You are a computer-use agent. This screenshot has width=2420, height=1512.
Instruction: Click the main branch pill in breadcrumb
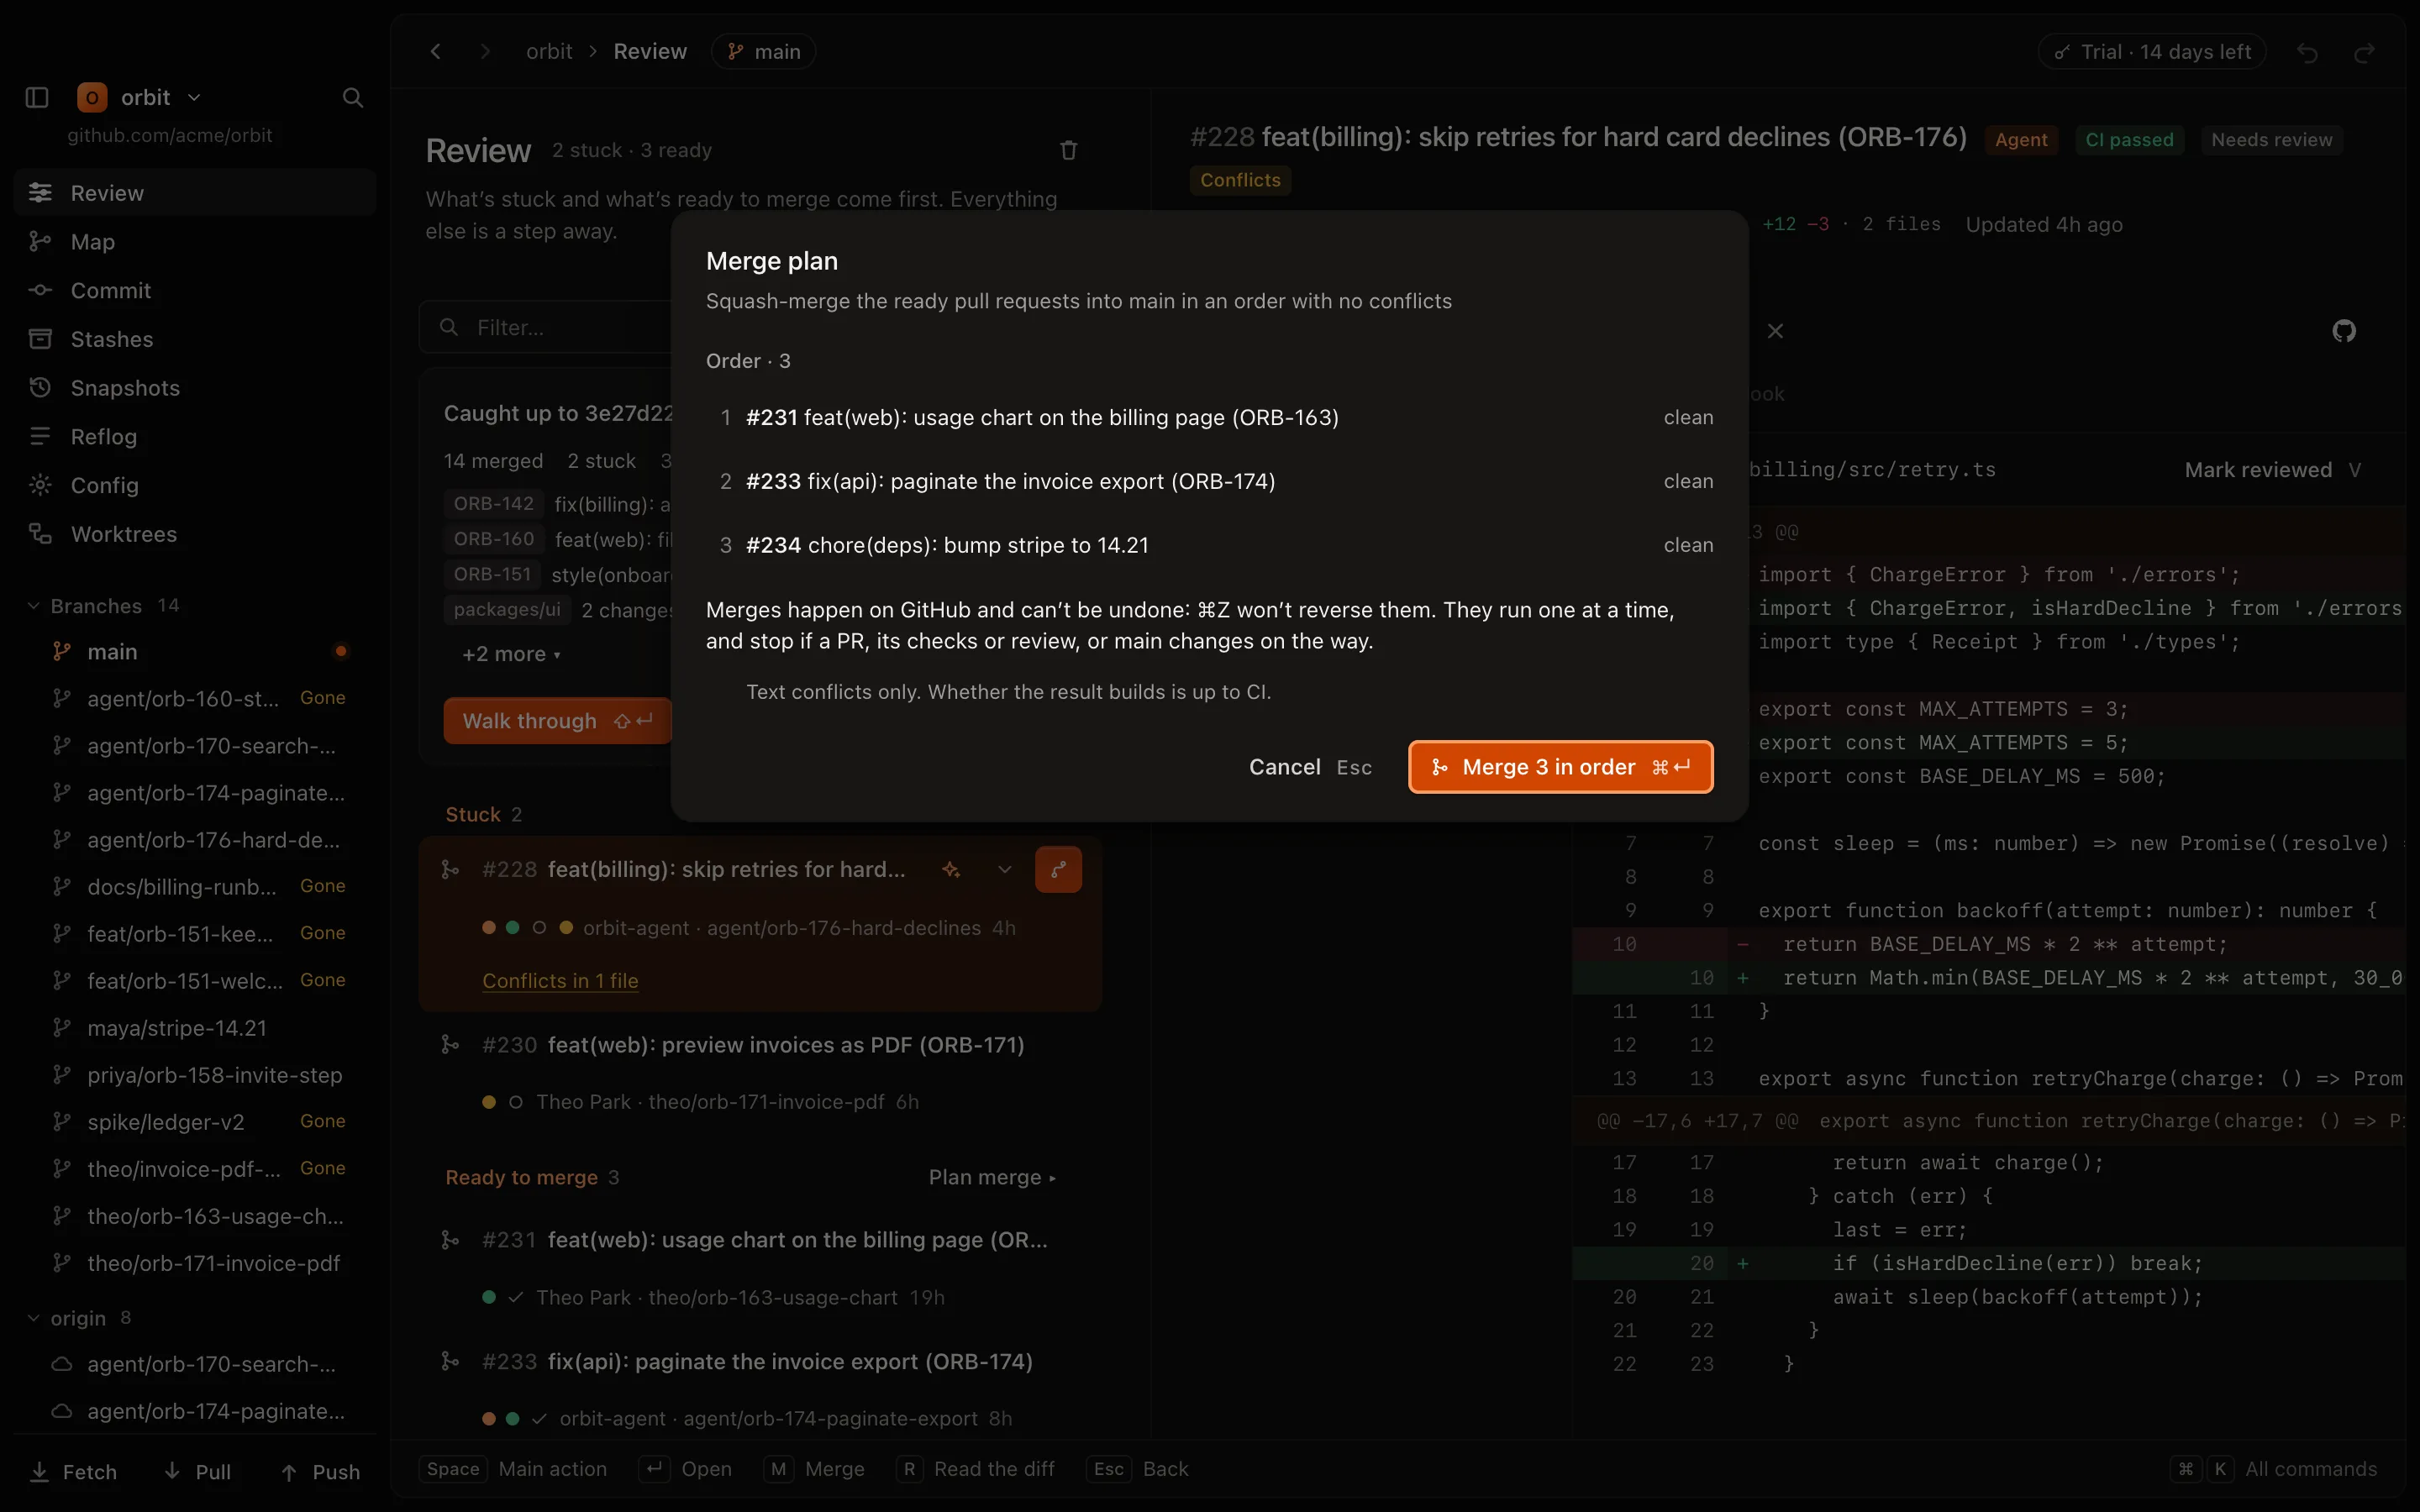763,51
